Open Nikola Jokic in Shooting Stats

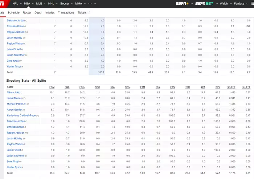click(x=13, y=93)
